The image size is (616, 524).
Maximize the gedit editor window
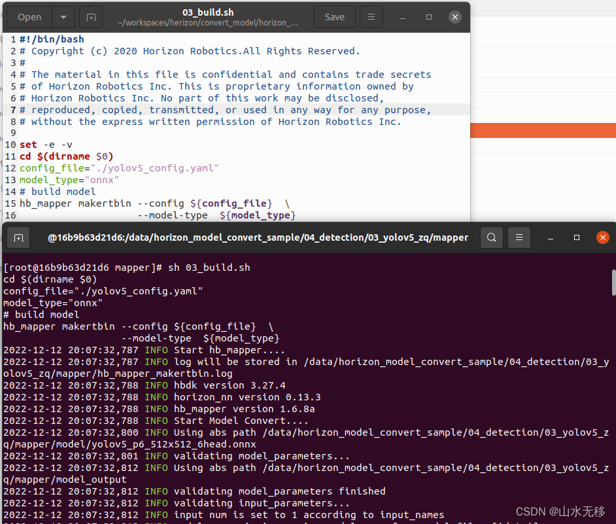429,17
